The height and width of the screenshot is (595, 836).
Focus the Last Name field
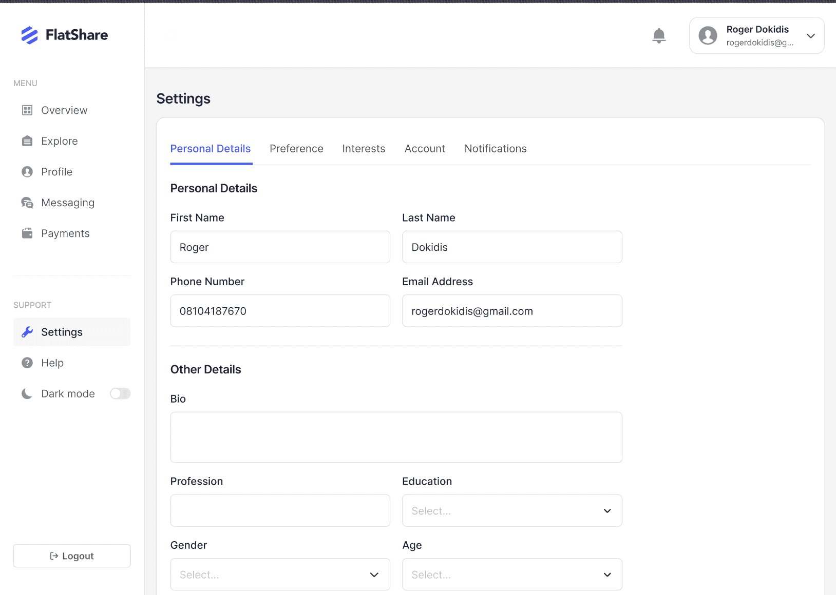(512, 247)
